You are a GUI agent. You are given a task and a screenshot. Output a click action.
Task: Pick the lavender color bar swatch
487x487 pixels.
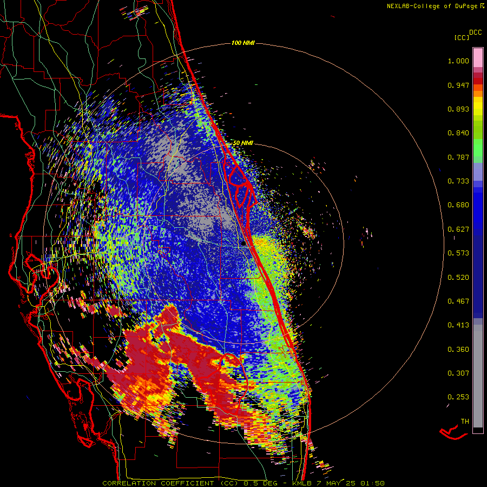(478, 172)
